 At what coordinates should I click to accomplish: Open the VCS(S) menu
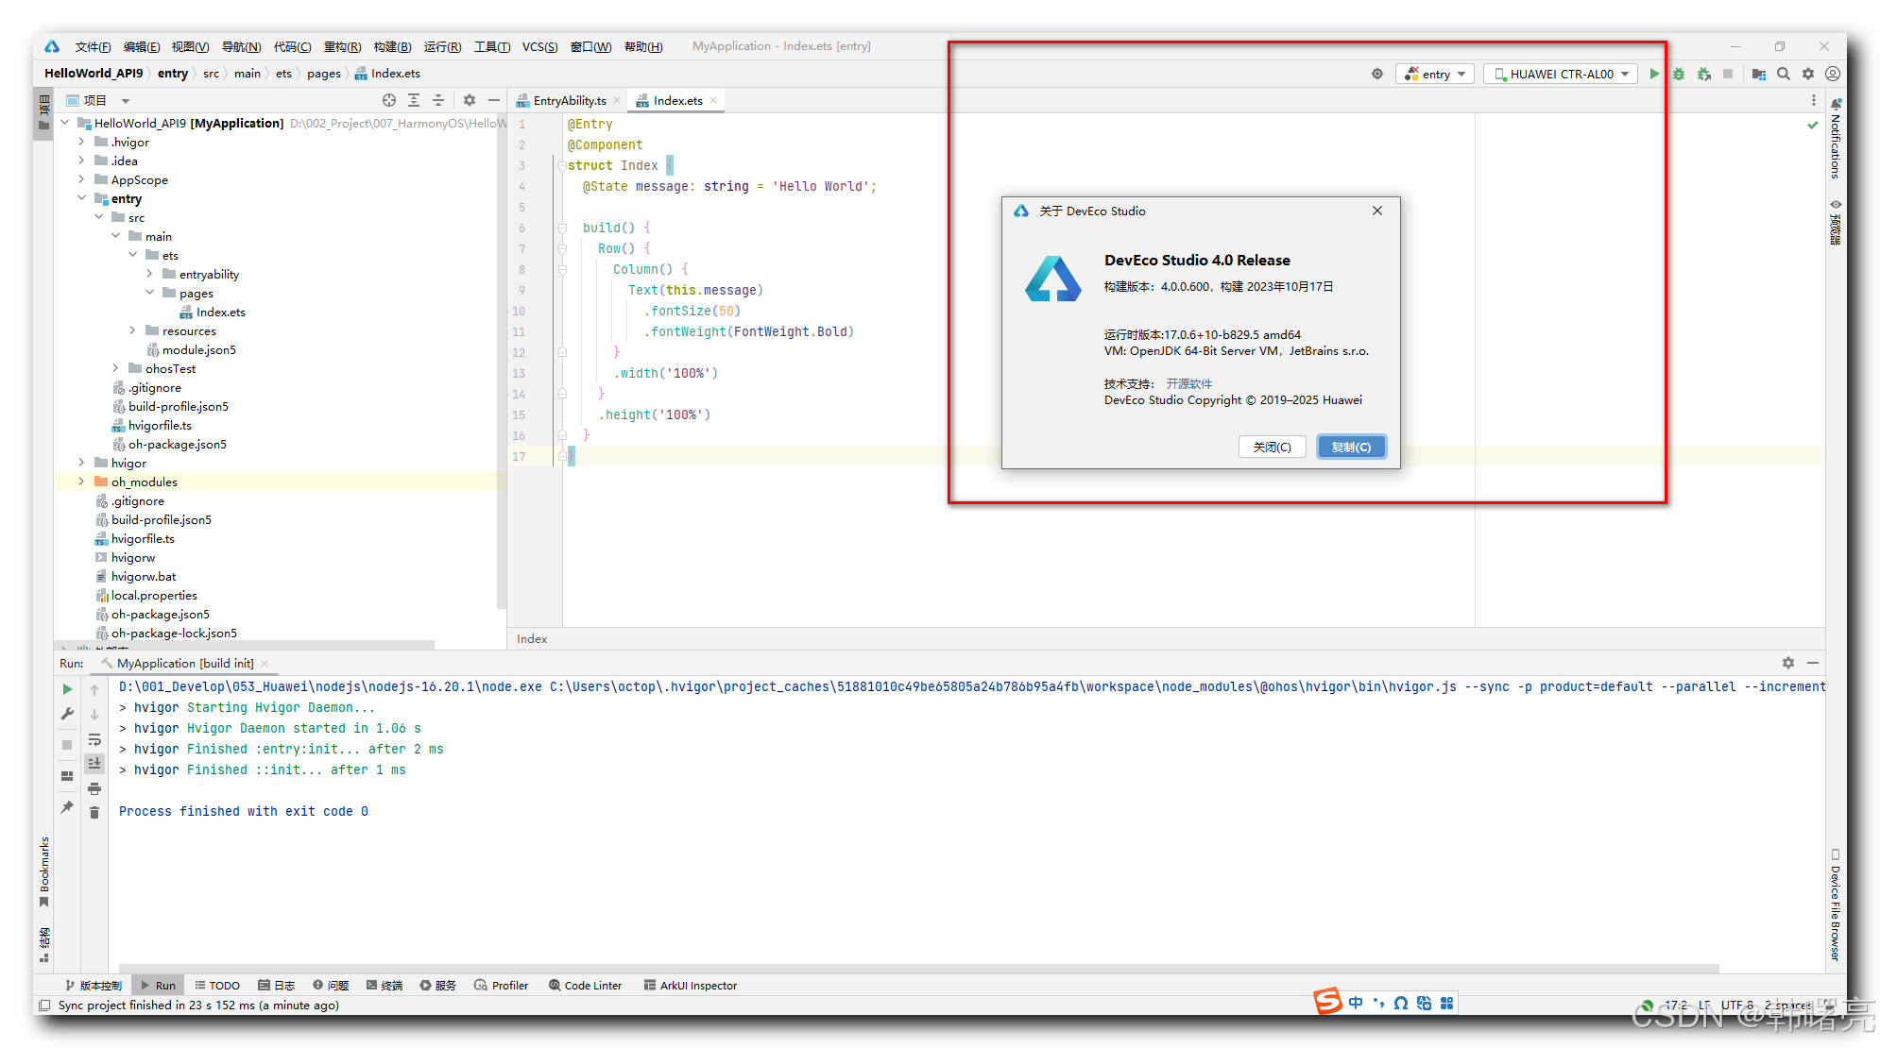[x=539, y=46]
